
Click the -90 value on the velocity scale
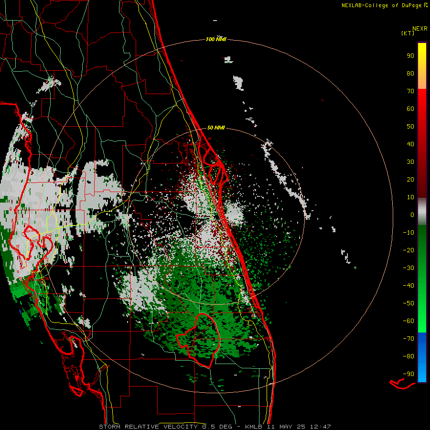point(408,374)
